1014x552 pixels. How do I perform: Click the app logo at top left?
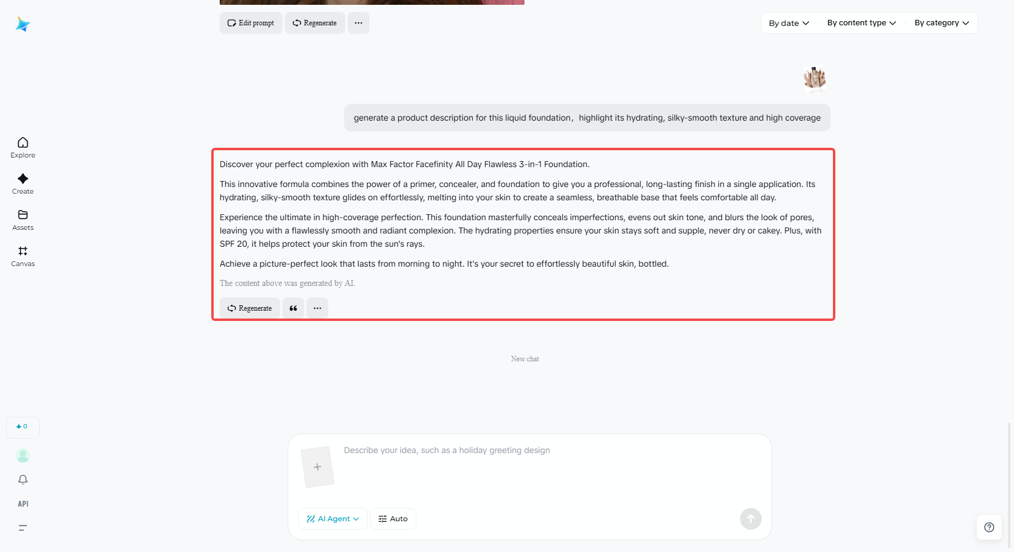click(x=23, y=24)
